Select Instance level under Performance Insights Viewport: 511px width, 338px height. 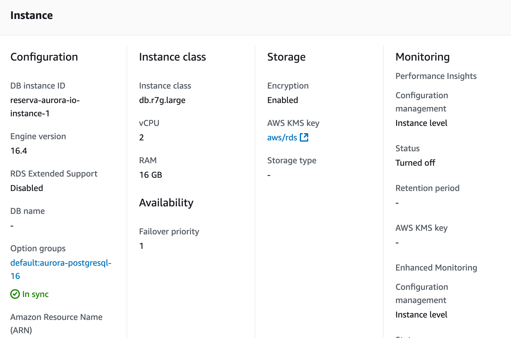[421, 123]
